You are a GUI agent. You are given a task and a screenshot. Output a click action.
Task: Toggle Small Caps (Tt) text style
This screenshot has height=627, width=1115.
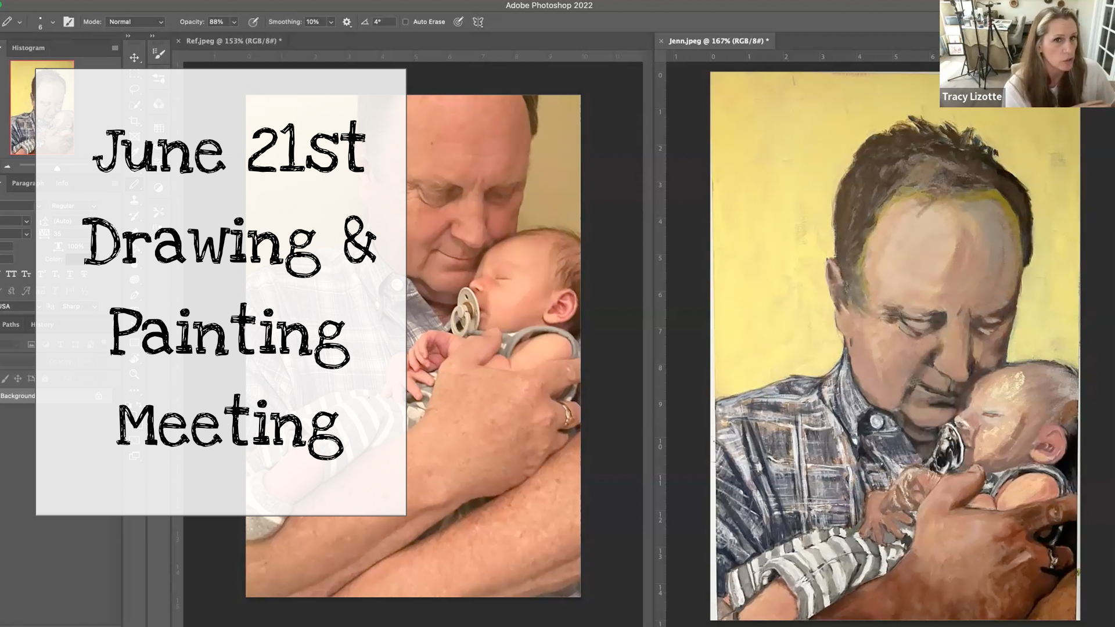click(x=26, y=274)
